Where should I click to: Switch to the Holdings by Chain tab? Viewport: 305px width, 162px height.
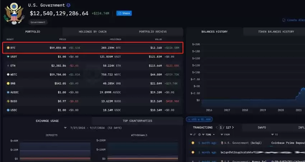93,32
